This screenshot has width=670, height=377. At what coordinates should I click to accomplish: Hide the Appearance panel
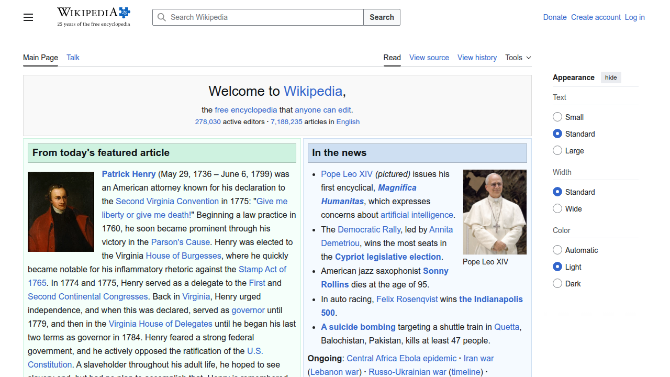click(x=611, y=77)
